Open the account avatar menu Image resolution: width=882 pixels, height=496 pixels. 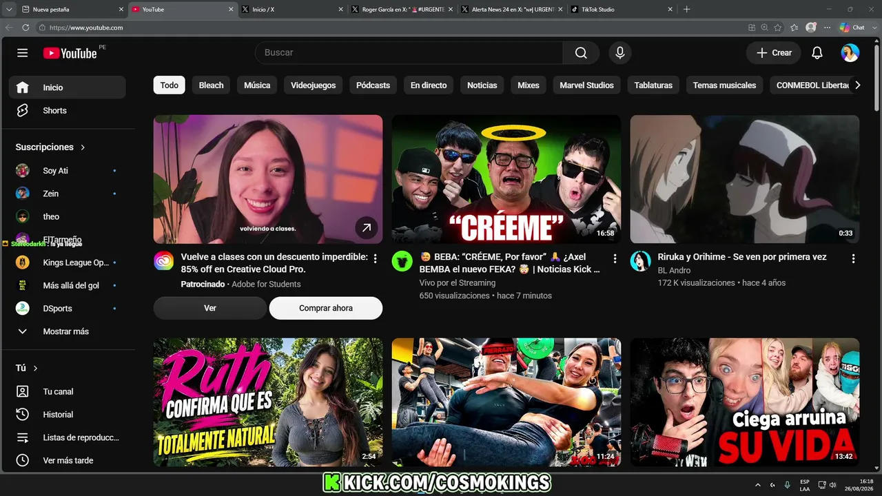(x=850, y=53)
